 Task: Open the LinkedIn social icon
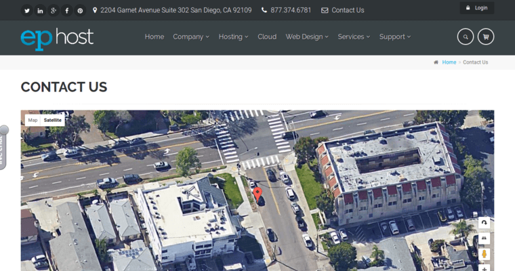(41, 10)
